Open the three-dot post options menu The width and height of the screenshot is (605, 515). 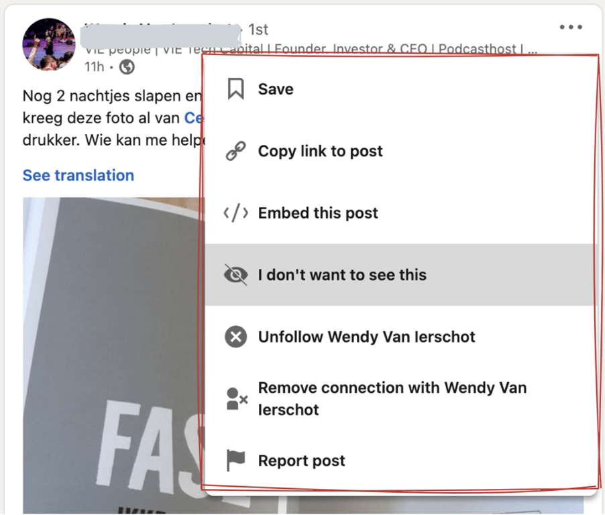coord(571,27)
